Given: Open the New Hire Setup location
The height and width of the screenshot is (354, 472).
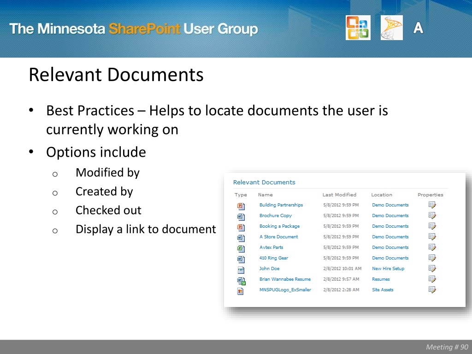Looking at the screenshot, I should tap(388, 269).
